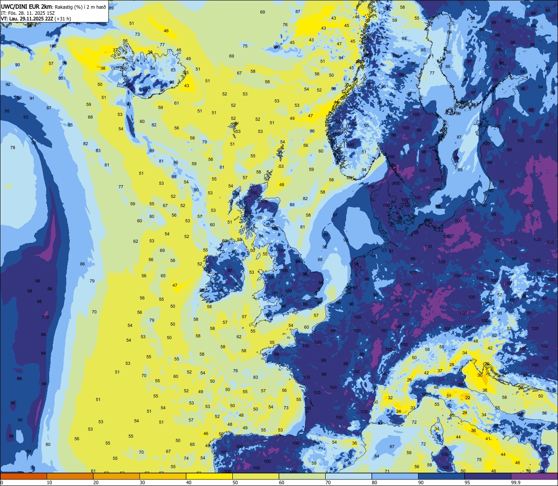Click the '33' humidity value on the map
This screenshot has height=486, width=558.
pos(413,408)
